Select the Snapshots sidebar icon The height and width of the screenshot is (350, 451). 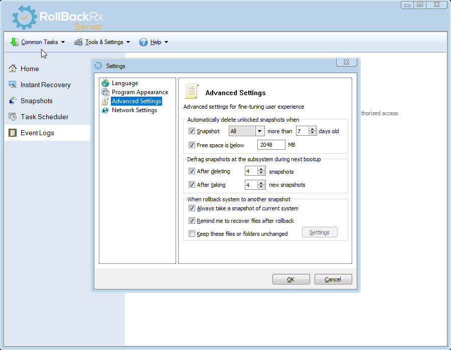point(13,101)
